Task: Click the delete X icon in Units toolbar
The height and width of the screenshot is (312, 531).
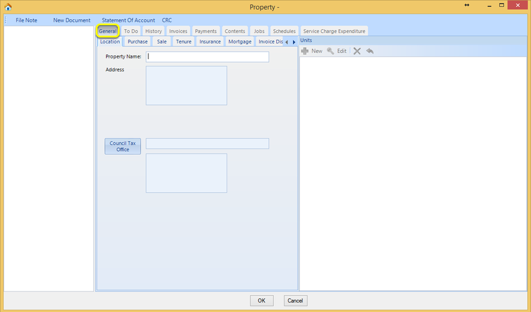Action: [x=357, y=51]
